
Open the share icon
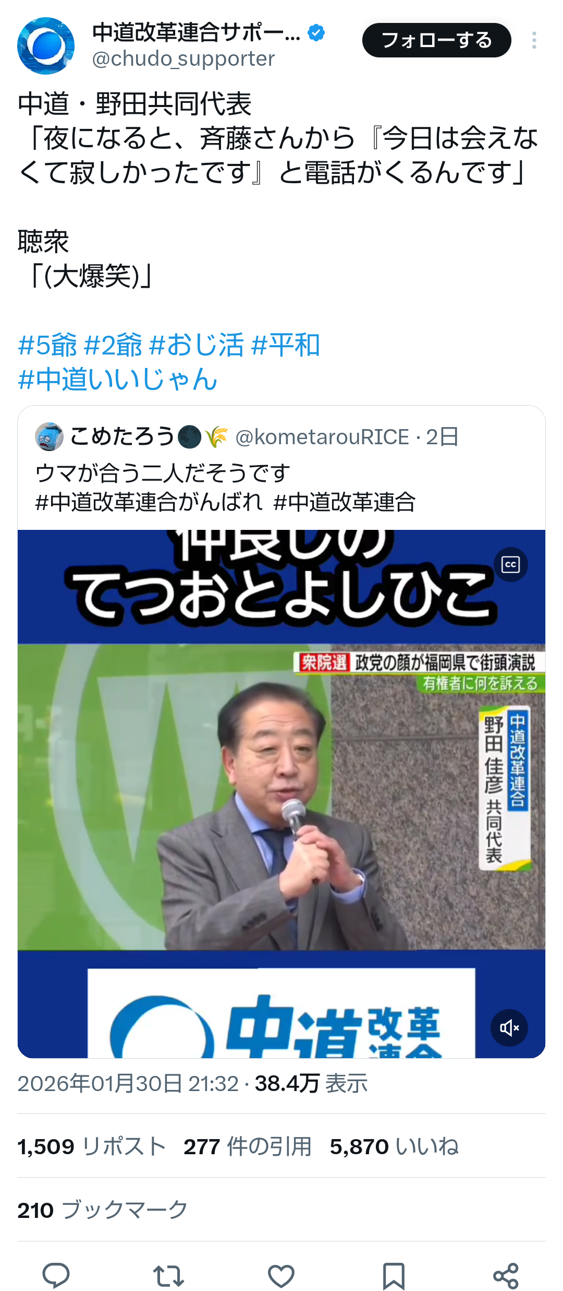click(x=506, y=1276)
